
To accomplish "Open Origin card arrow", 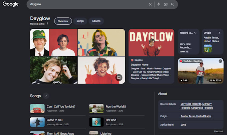I will (219, 33).
